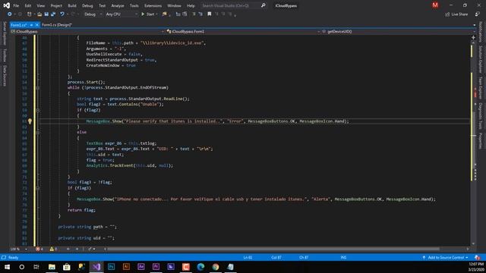Screen dimensions: 486x273
Task: Click the notifications icon in status bar
Action: pos(477,258)
